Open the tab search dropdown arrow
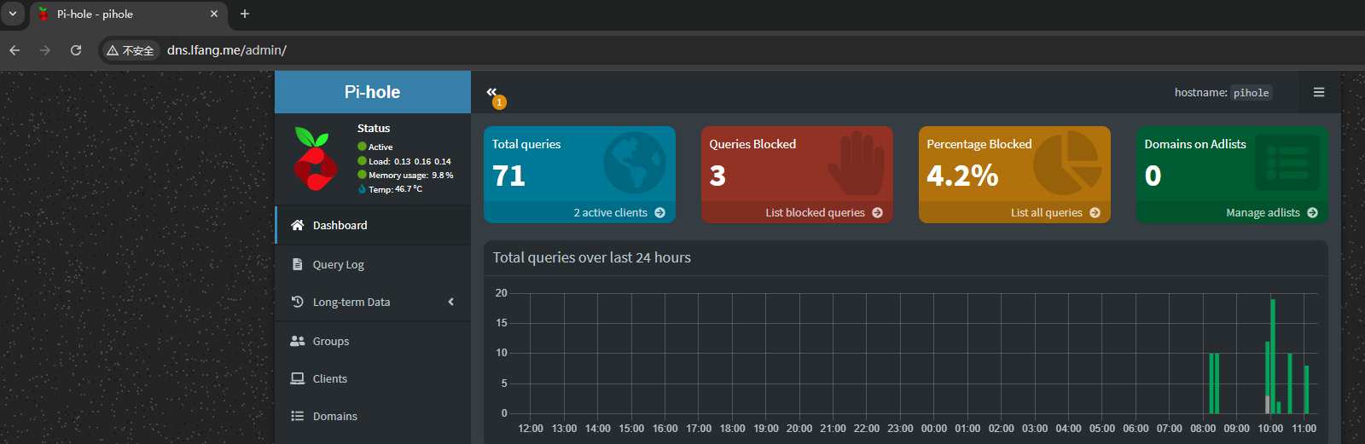This screenshot has width=1365, height=444. click(13, 14)
